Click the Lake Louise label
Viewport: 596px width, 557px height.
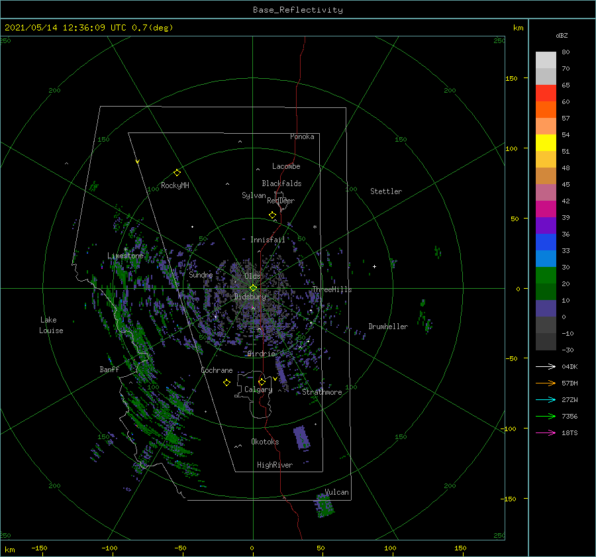click(x=51, y=325)
